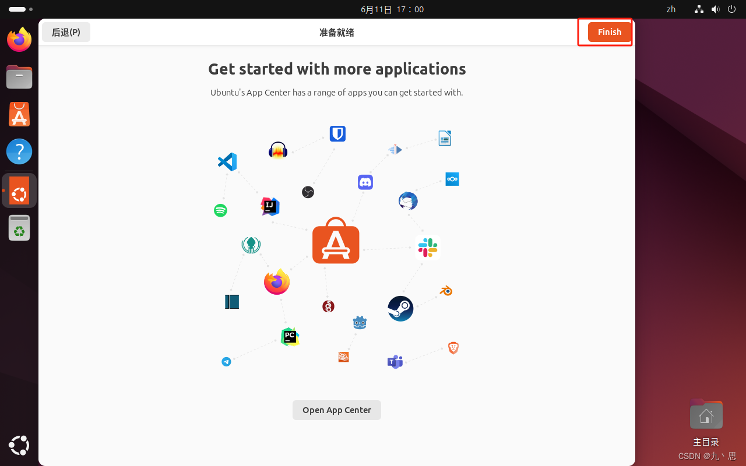Click the Bitwarden shield icon
Screen dimensions: 746x466
click(338, 134)
